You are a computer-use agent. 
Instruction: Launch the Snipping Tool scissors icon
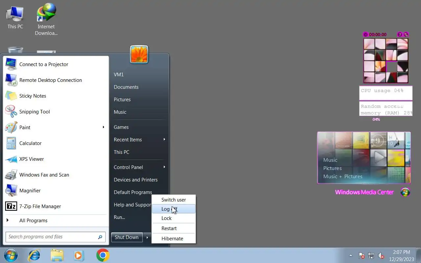(x=11, y=112)
